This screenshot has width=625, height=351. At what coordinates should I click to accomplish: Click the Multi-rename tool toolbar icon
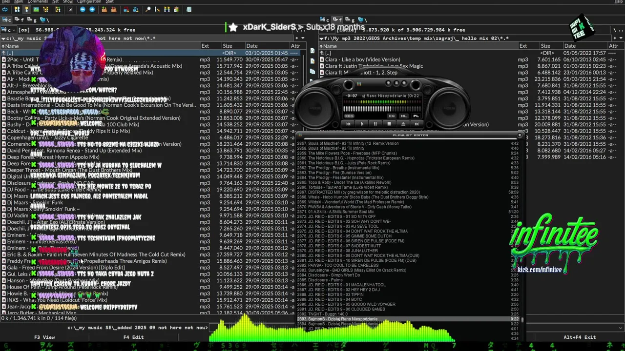tap(157, 9)
